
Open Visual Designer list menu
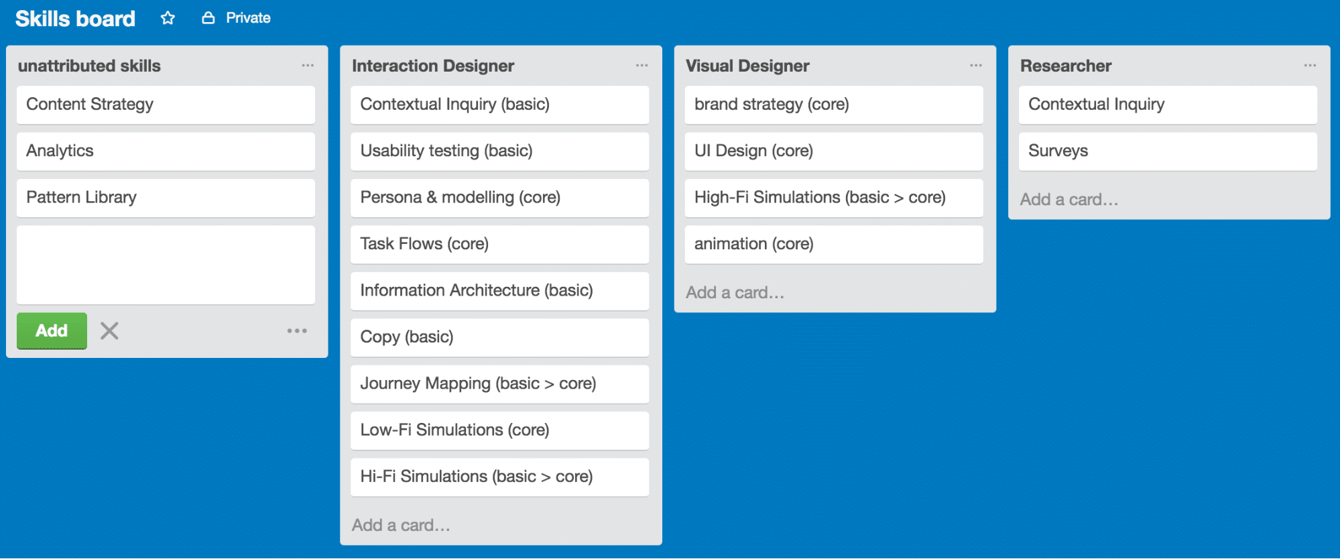pyautogui.click(x=975, y=66)
